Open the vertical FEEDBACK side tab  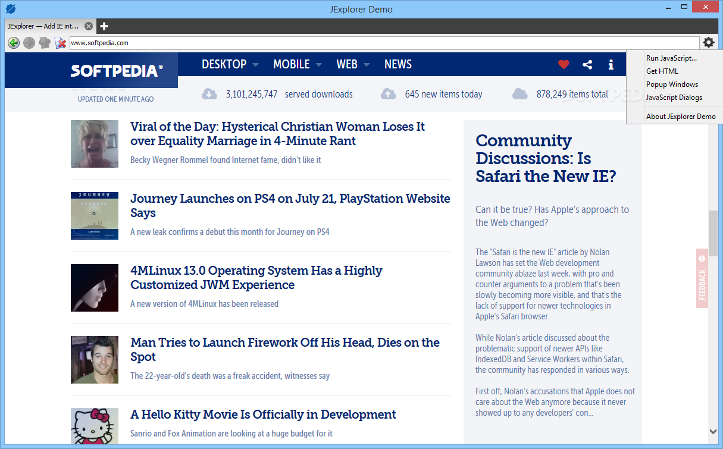click(702, 278)
